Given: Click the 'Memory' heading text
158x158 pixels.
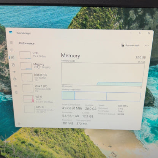Looking at the screenshot, I should coord(71,55).
